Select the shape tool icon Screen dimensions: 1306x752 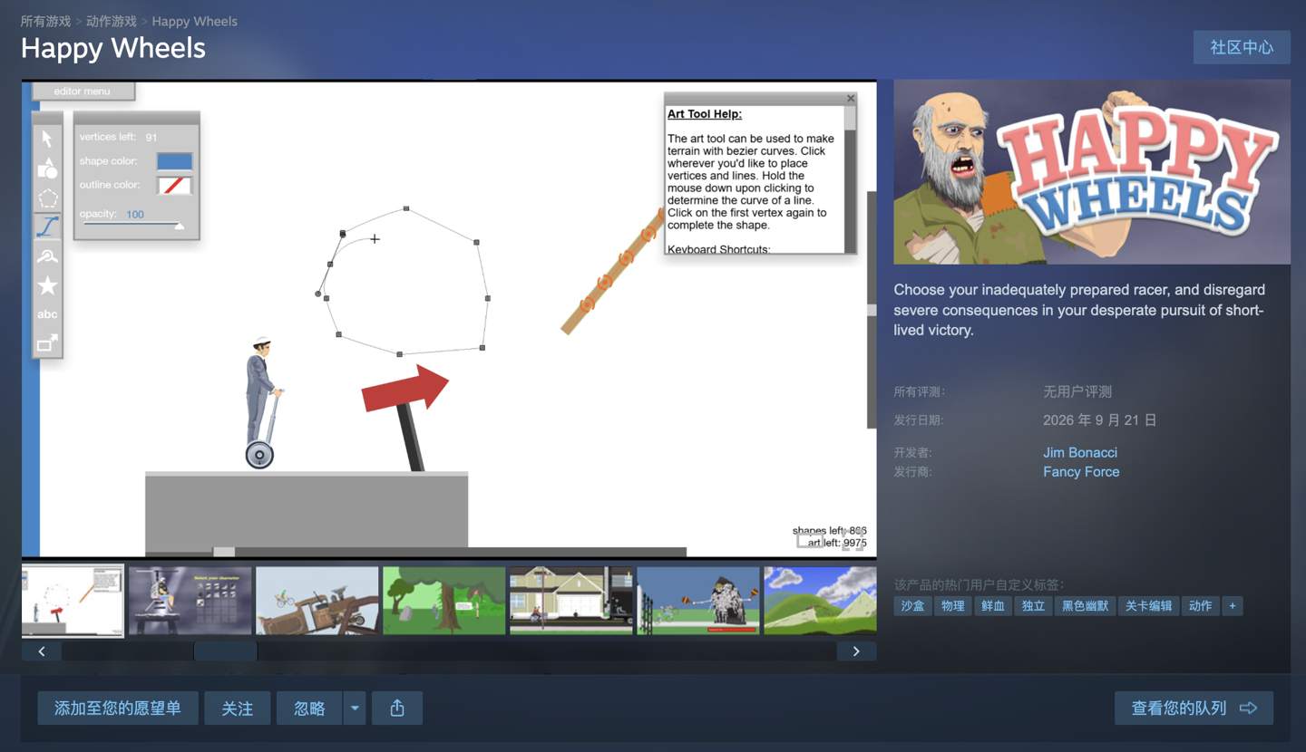coord(47,169)
